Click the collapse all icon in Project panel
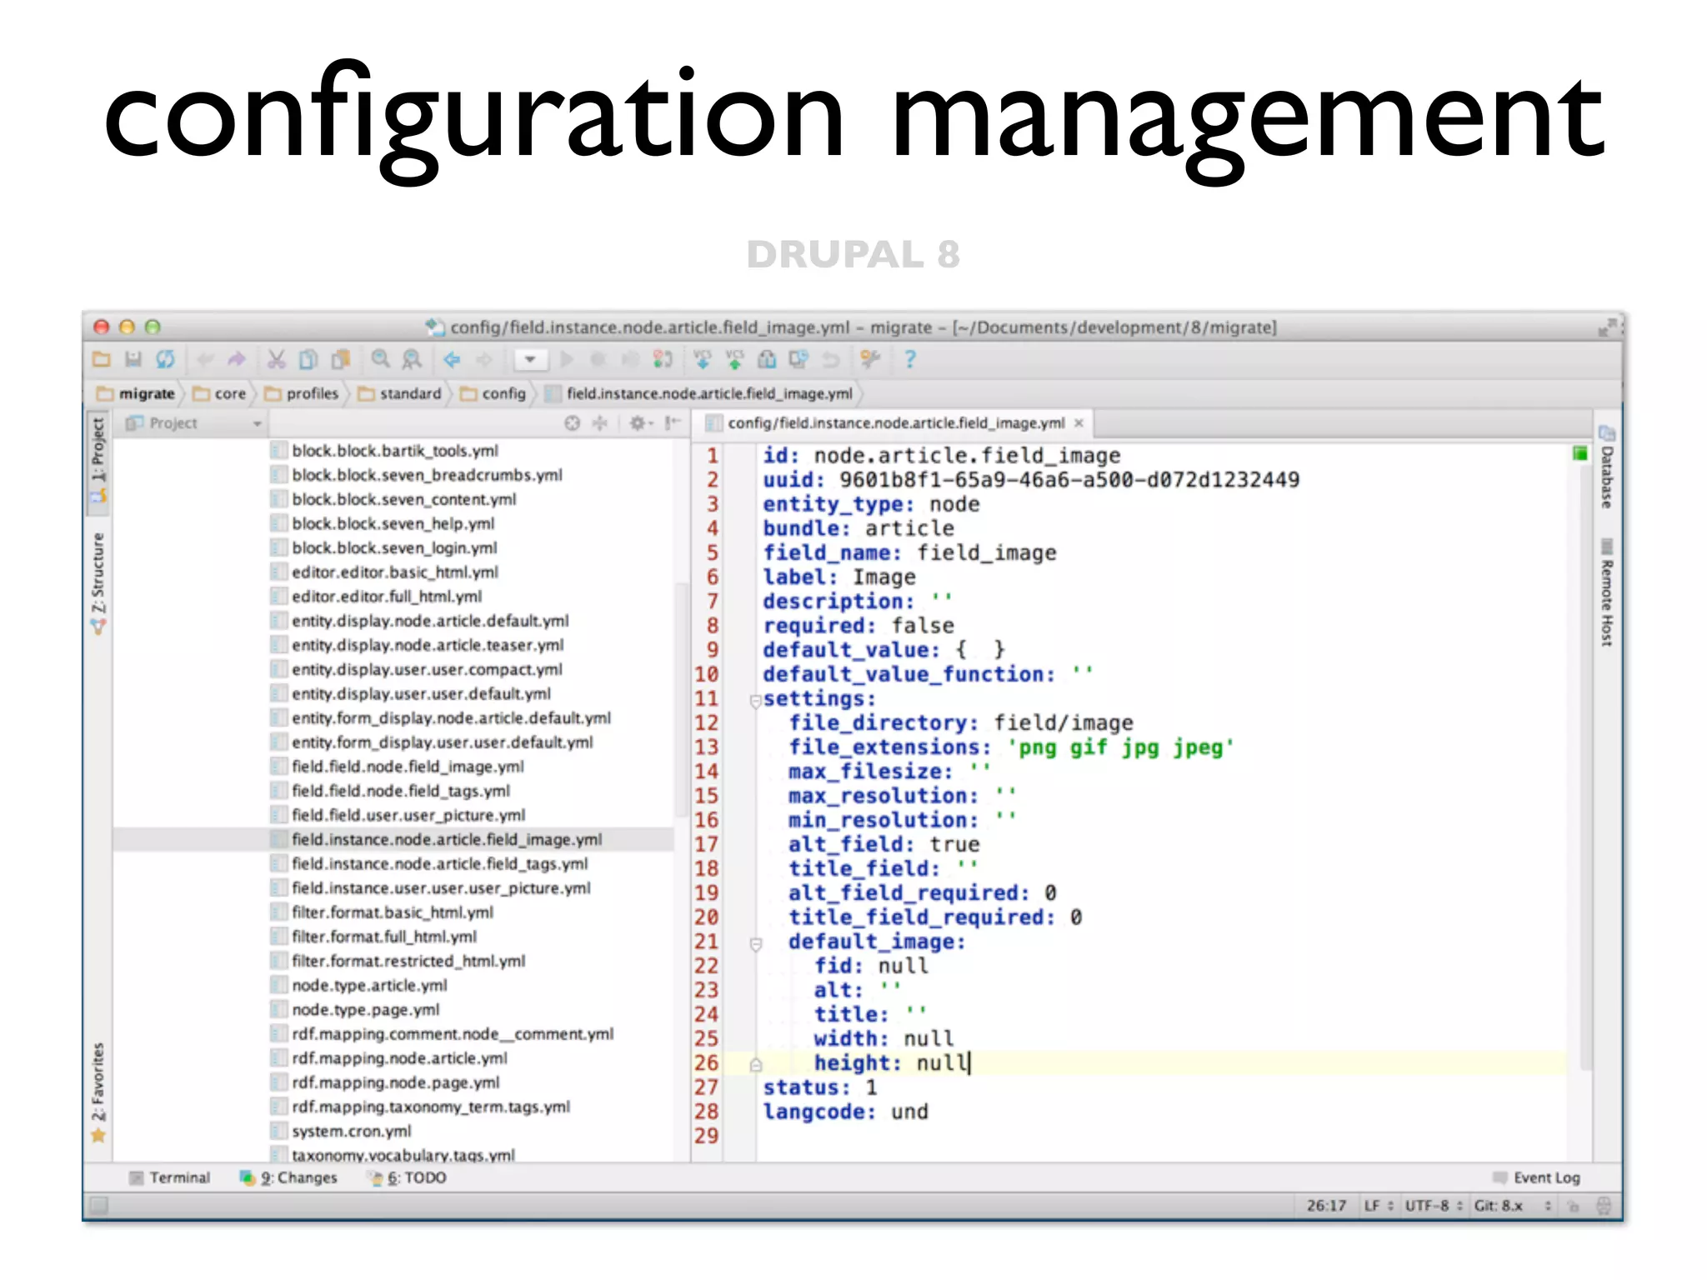The image size is (1707, 1280). (x=600, y=423)
